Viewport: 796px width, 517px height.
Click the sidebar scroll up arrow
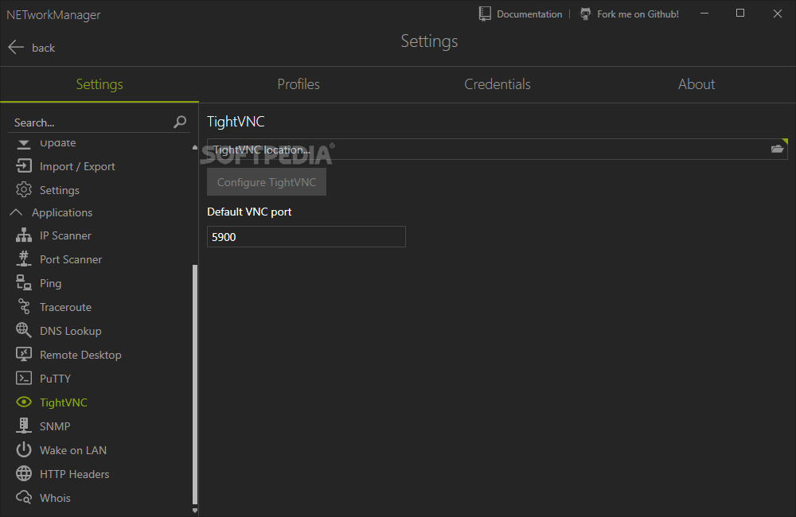(195, 147)
